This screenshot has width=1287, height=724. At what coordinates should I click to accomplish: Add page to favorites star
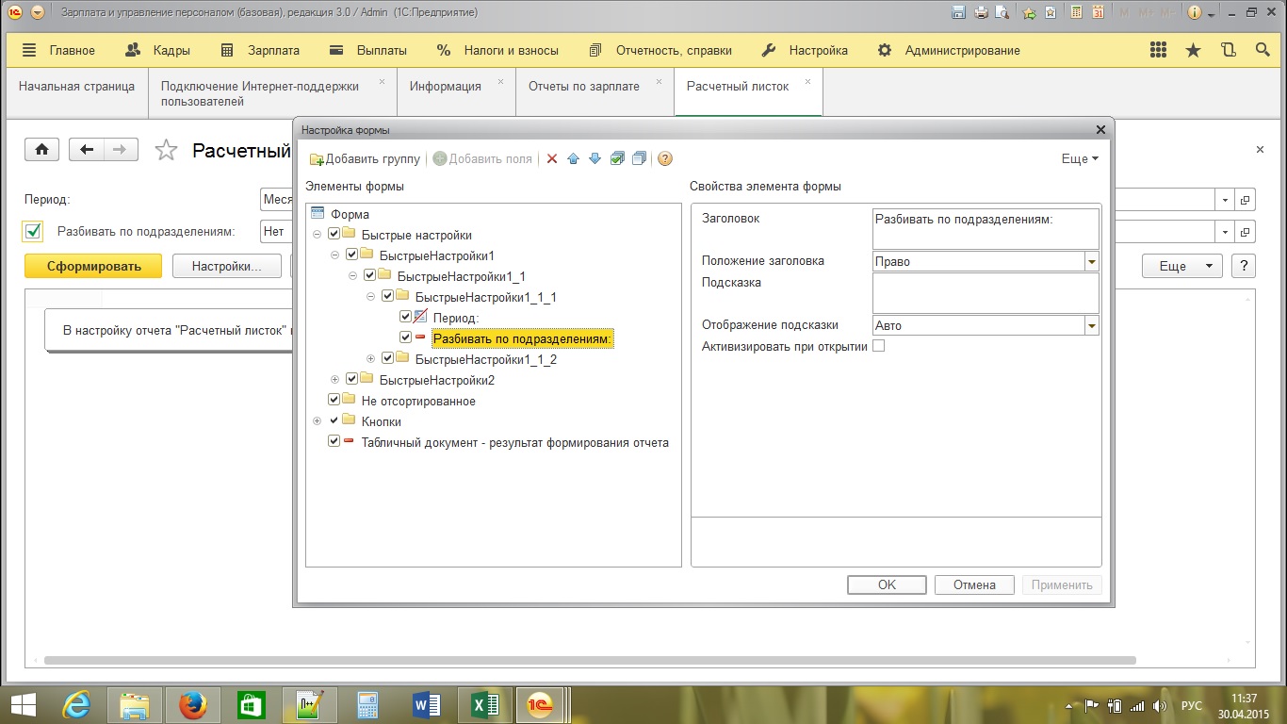pos(166,150)
